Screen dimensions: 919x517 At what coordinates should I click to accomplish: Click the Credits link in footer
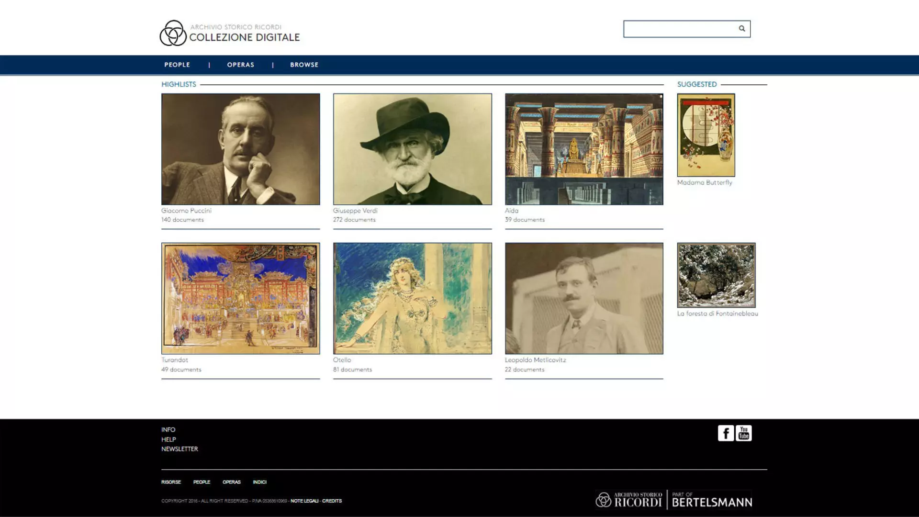pos(332,501)
